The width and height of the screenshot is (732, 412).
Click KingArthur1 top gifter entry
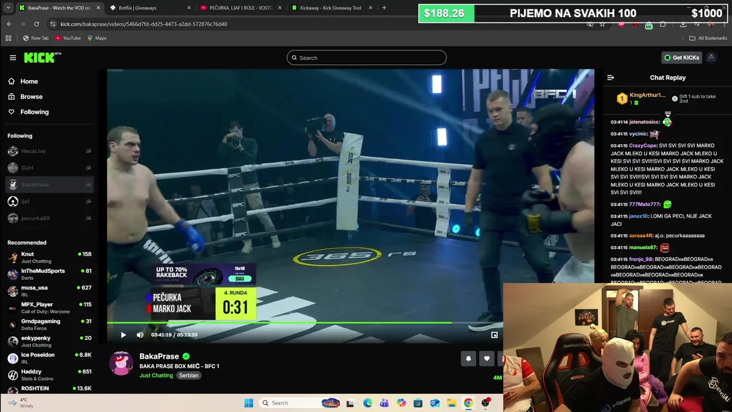point(641,98)
